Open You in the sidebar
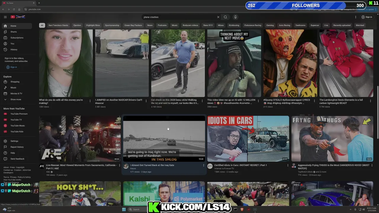Viewport: 379px width, 213px height. pos(17,43)
